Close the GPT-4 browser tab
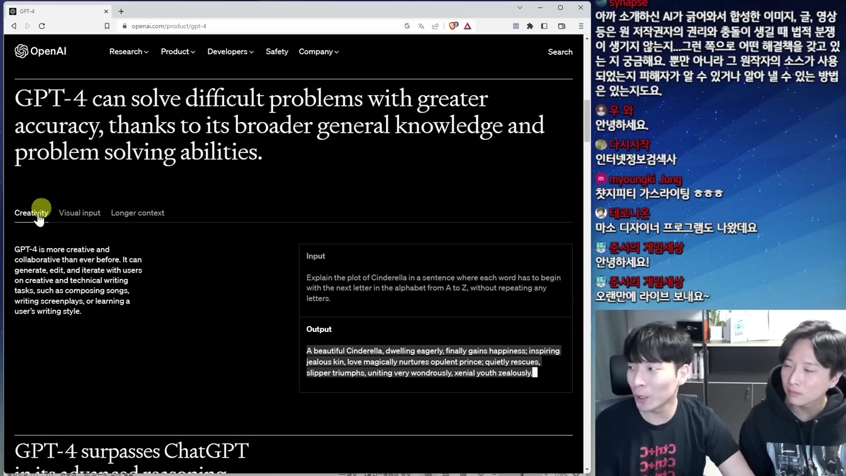Viewport: 846px width, 476px height. [x=106, y=11]
